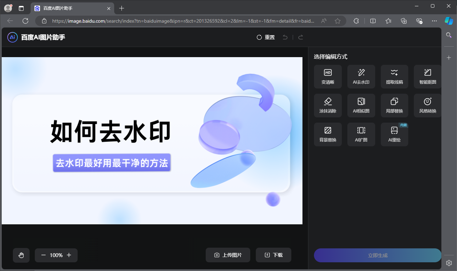Viewport: 457px width, 271px height.
Task: Click the redo arrow
Action: 300,37
